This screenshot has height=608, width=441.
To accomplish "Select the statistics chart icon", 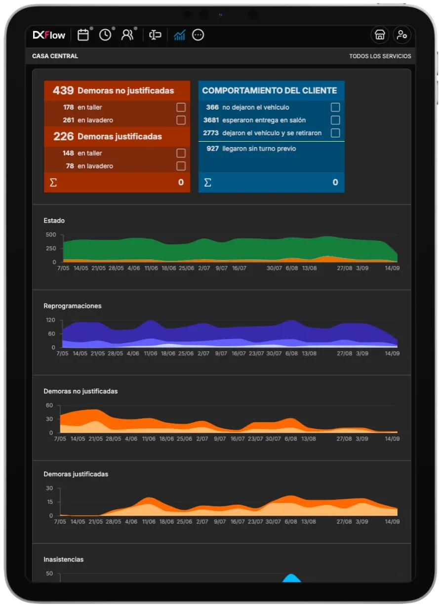I will (x=179, y=35).
